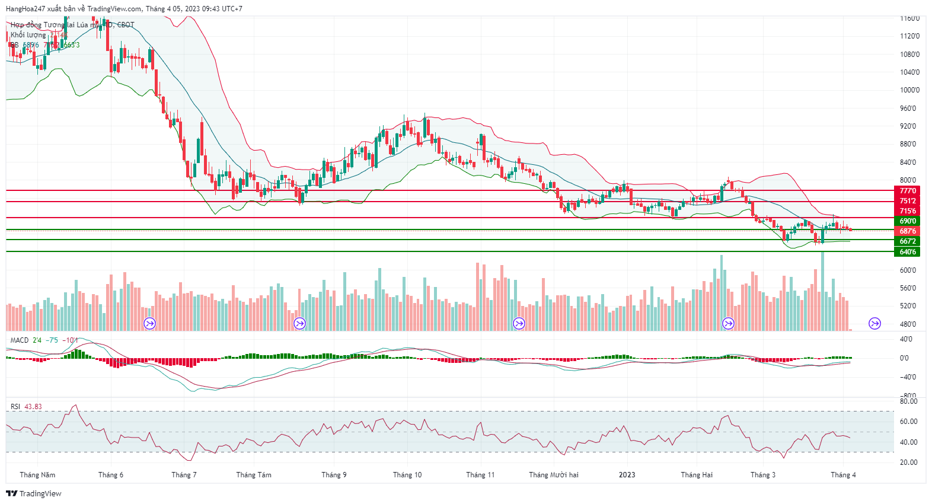Click the contract rollover marker near Tháng 9
This screenshot has height=504, width=932.
(300, 324)
